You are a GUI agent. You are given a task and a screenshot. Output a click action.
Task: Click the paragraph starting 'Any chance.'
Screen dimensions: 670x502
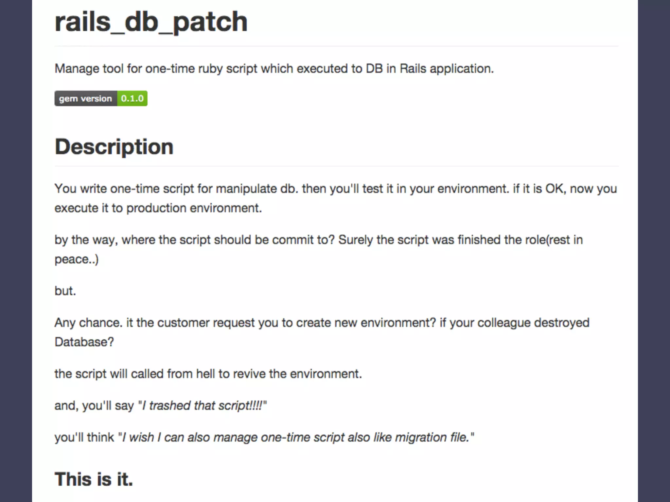pos(322,332)
